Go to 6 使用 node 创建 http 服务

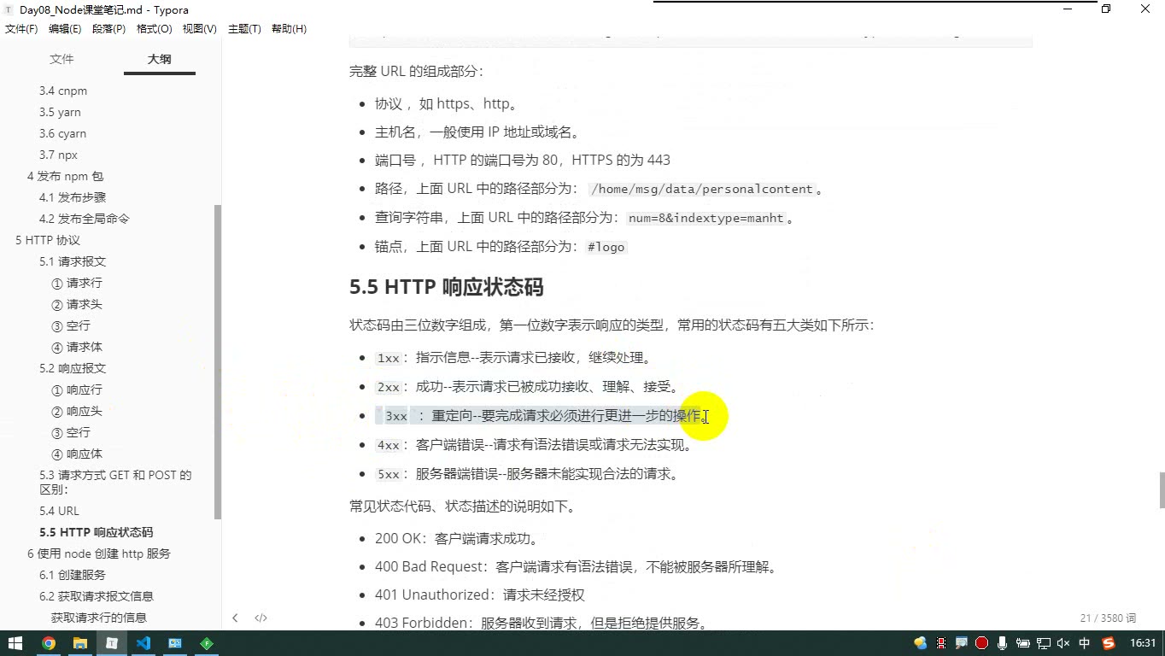pyautogui.click(x=99, y=553)
